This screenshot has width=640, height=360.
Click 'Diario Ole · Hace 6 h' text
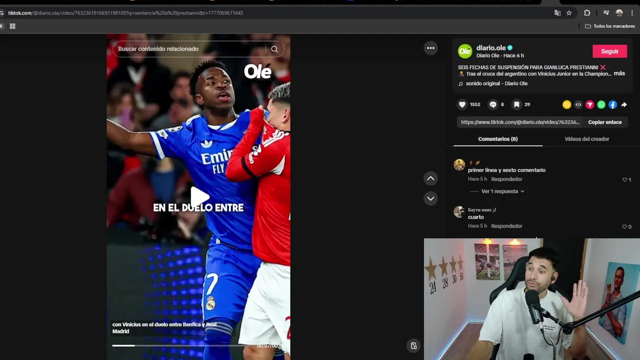[500, 55]
